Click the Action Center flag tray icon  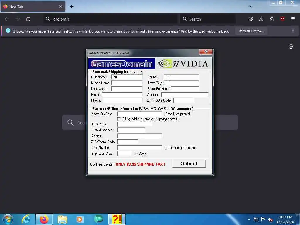point(263,219)
